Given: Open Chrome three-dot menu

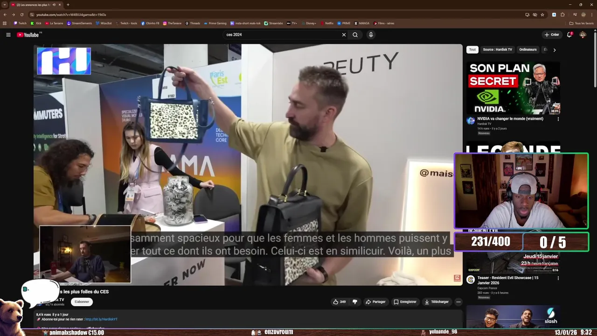Looking at the screenshot, I should click(591, 14).
